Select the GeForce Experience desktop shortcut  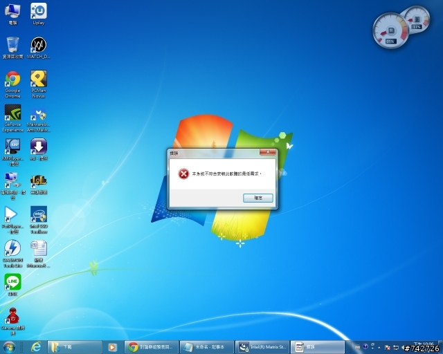tap(12, 118)
